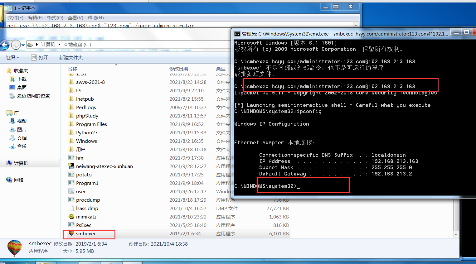Viewport: 476px width, 264px height.
Task: Click the procdump application icon
Action: (x=71, y=200)
